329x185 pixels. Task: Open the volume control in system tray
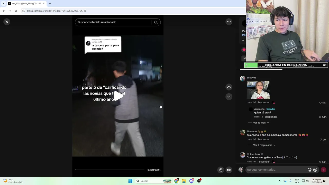(307, 181)
